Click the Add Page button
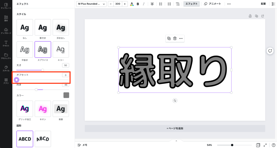 click(175, 128)
